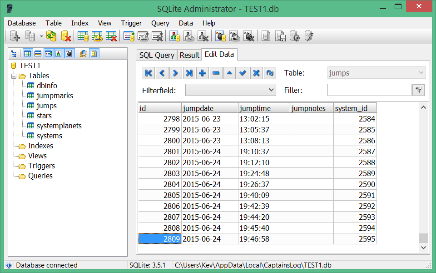
Task: Click the jumpdate column header
Action: (210, 108)
